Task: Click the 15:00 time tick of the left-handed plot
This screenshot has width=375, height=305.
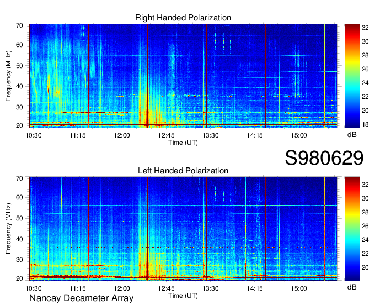Action: pyautogui.click(x=299, y=288)
